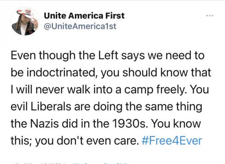Screen dimensions: 225x164
Task: Click 'doing the same thing' text
Action: tap(148, 107)
